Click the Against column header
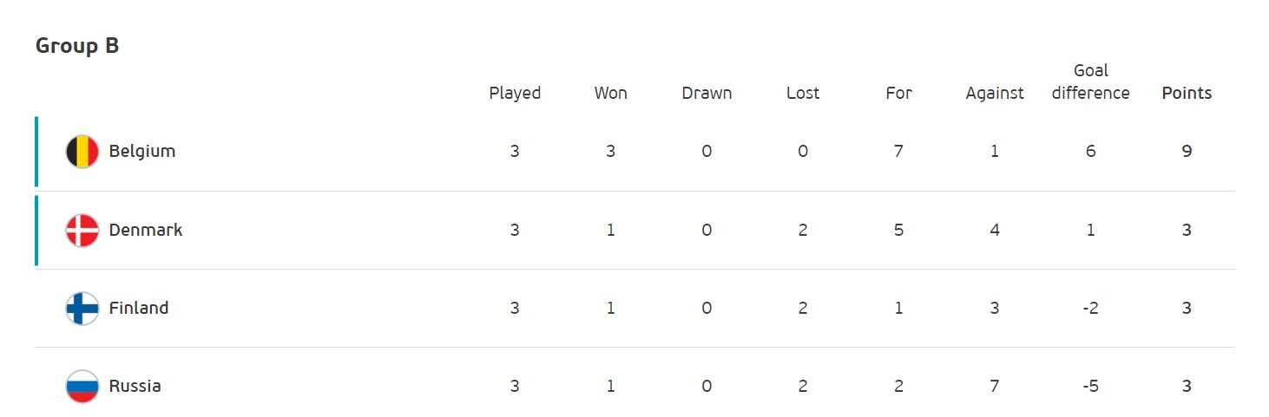The width and height of the screenshot is (1269, 417). [x=995, y=94]
